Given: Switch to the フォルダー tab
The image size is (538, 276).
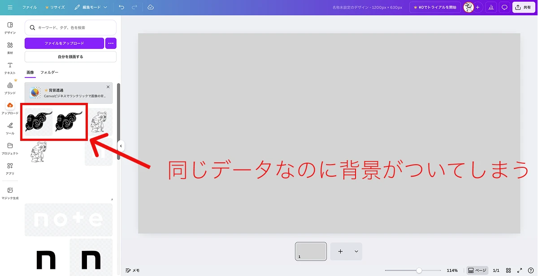Looking at the screenshot, I should (49, 72).
